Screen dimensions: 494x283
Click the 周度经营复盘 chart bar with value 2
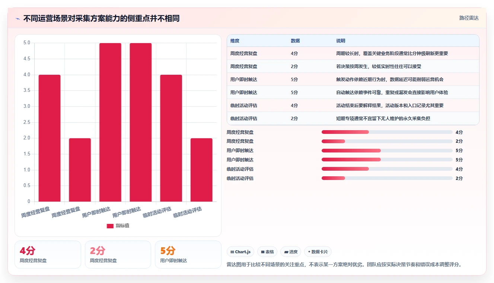click(x=80, y=170)
